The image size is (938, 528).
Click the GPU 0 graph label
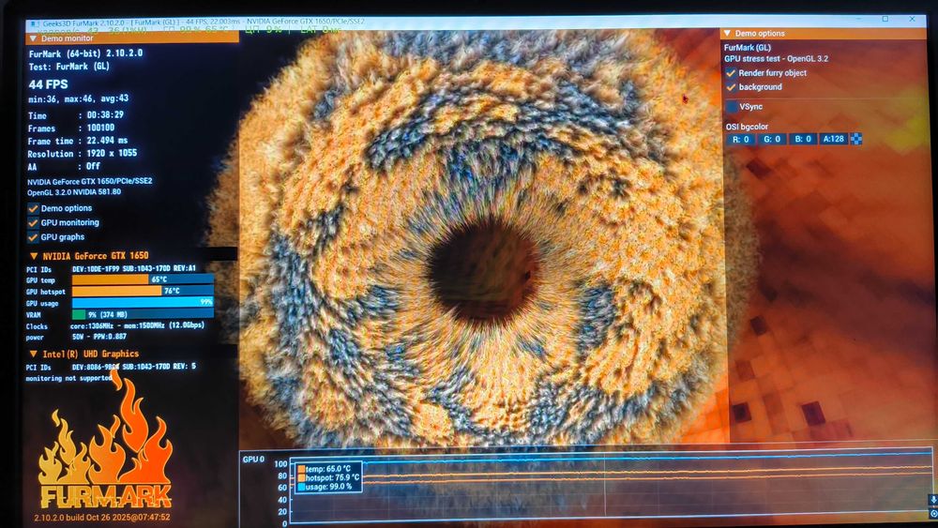[x=253, y=460]
